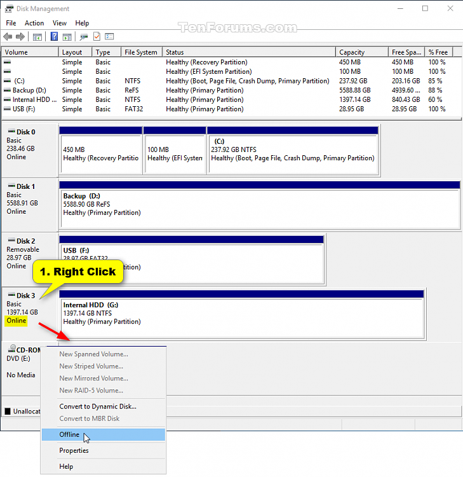The image size is (463, 477).
Task: Select the Internal HDD (G:) partition block
Action: (x=242, y=314)
